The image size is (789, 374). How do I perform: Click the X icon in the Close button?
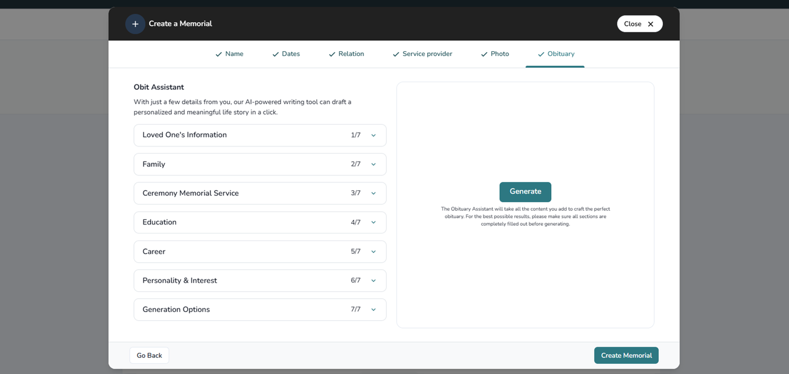650,24
